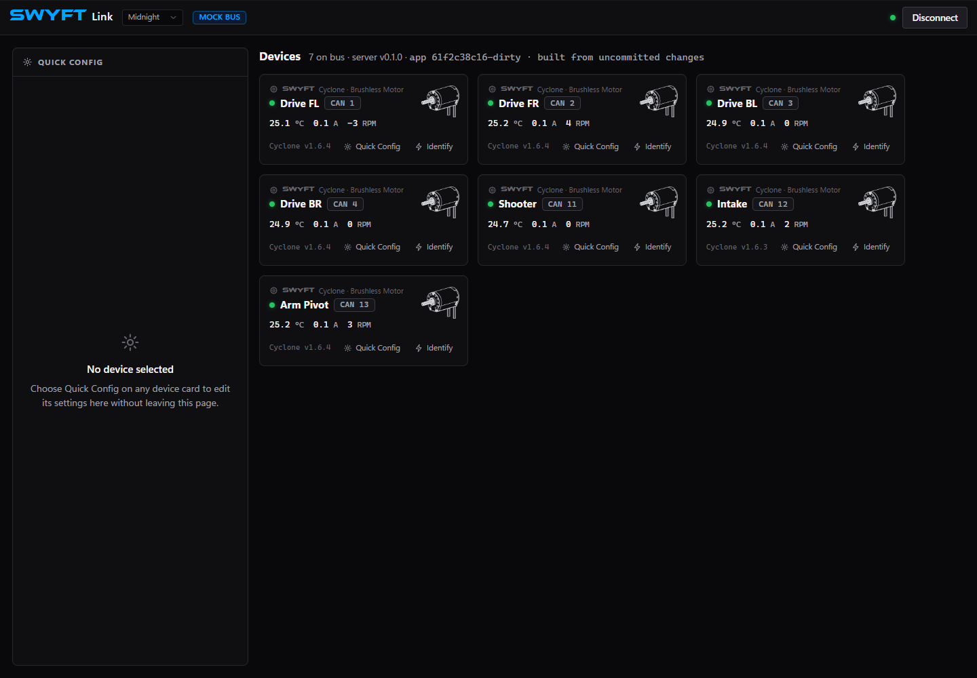The width and height of the screenshot is (977, 678).
Task: Identify the Arm Pivot motor
Action: [434, 348]
